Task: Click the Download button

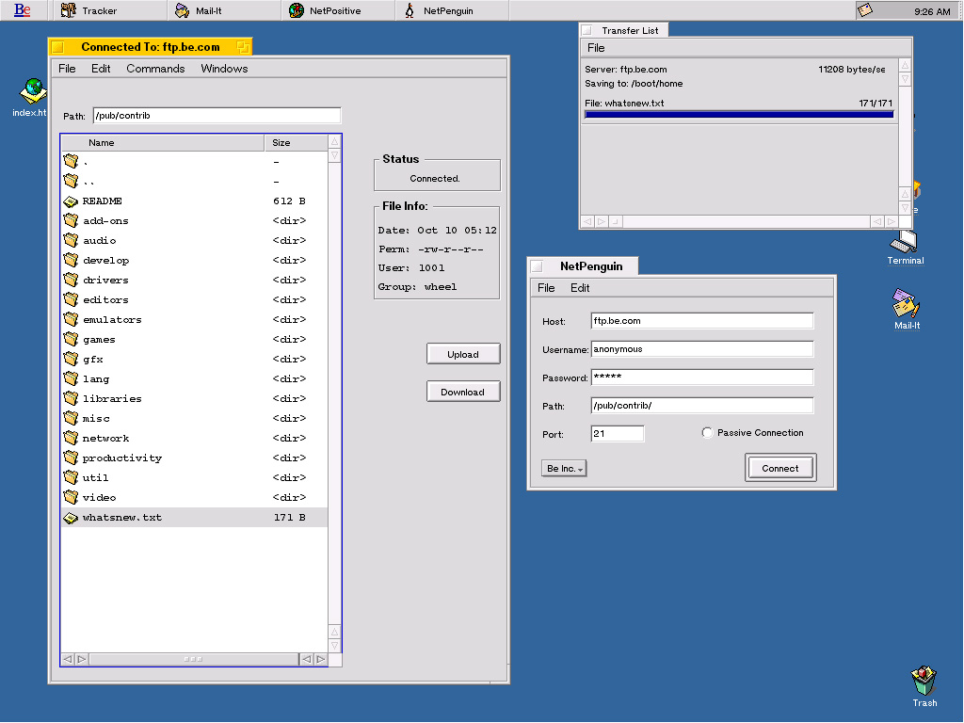Action: coord(463,392)
